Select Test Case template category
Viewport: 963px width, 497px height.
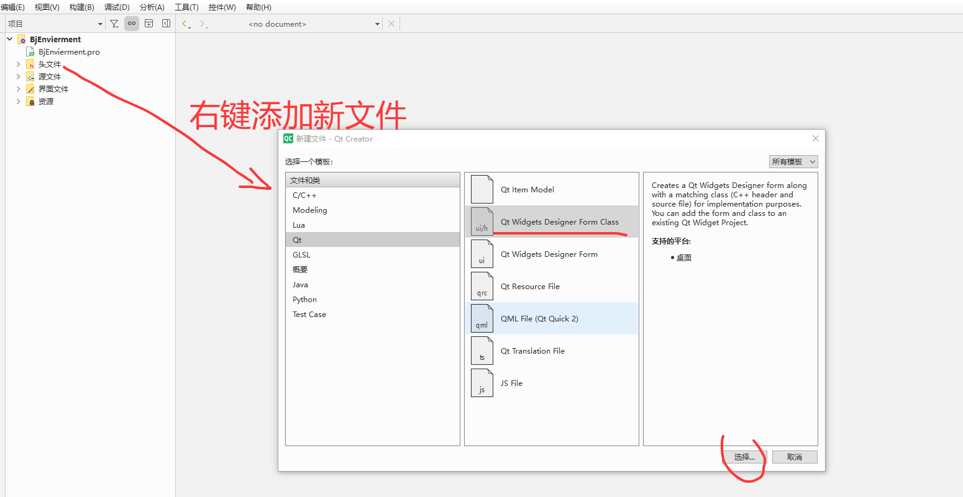[x=373, y=315]
